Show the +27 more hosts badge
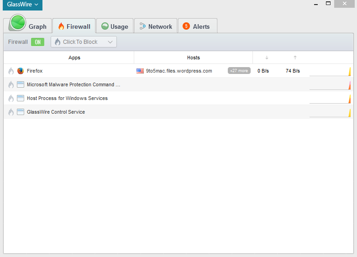Image resolution: width=357 pixels, height=257 pixels. (239, 71)
